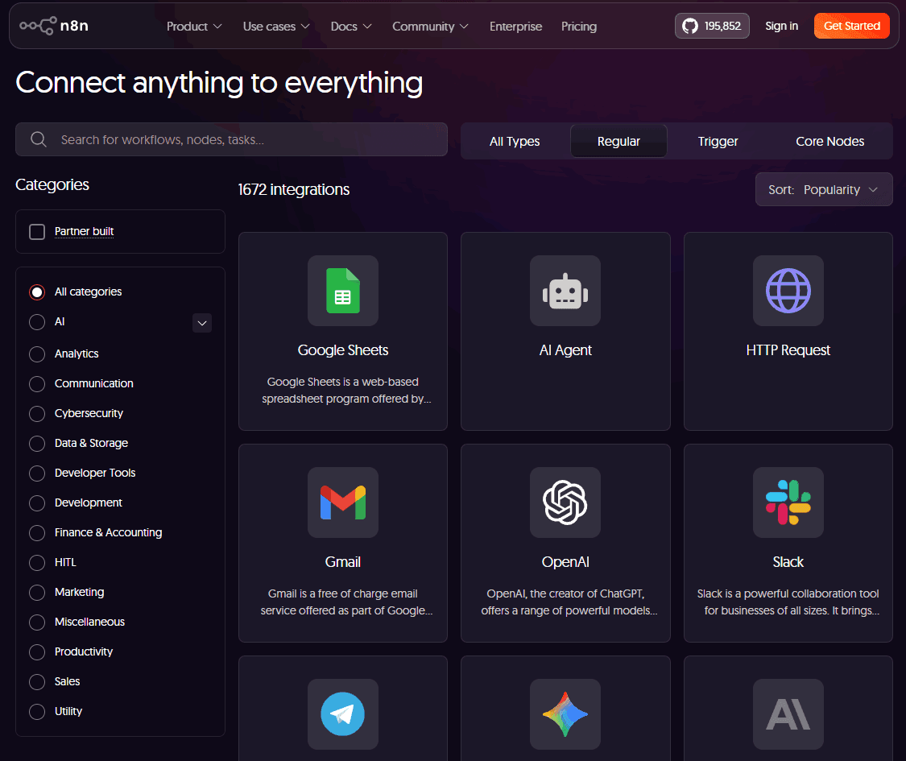Open the Gmail integration icon
906x761 pixels.
click(x=342, y=503)
